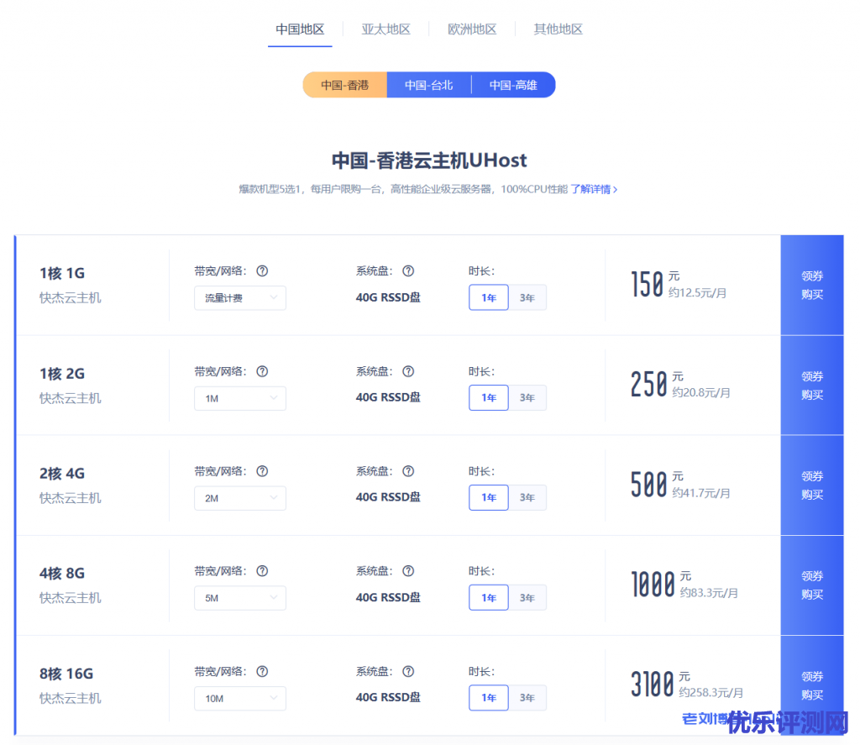Select 1年 duration for 1核 2G host
860x745 pixels.
point(489,398)
